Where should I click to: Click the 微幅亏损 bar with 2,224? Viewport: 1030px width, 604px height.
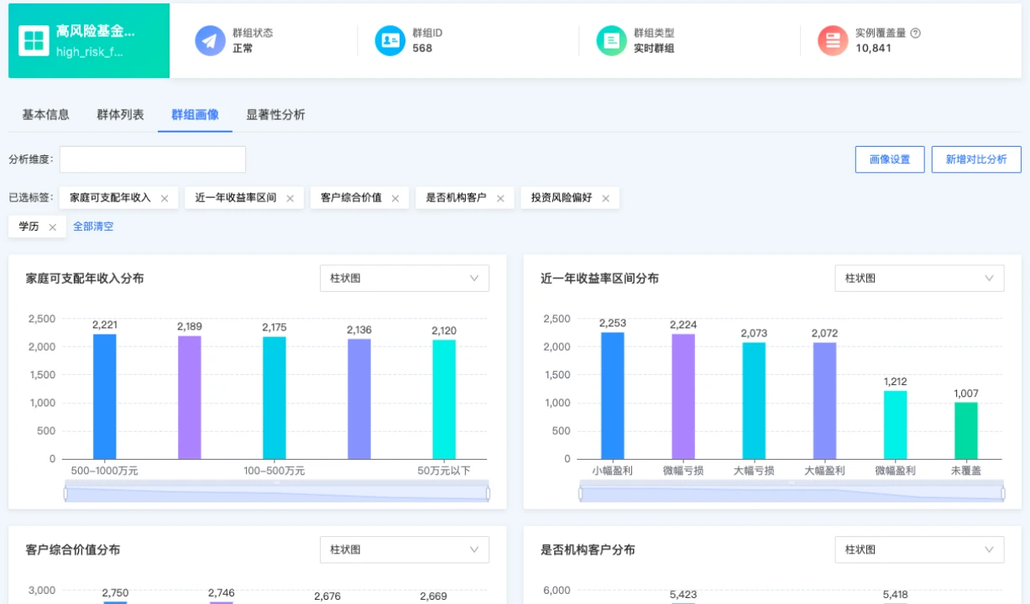(x=683, y=397)
